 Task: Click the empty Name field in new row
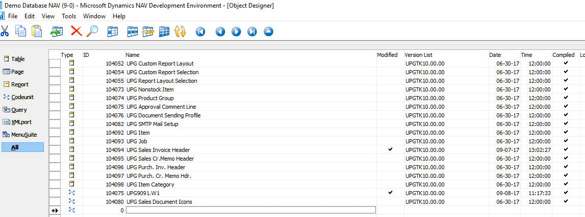point(250,210)
